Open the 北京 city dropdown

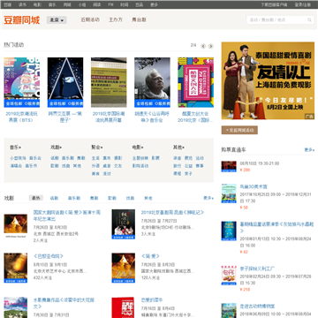click(x=57, y=20)
